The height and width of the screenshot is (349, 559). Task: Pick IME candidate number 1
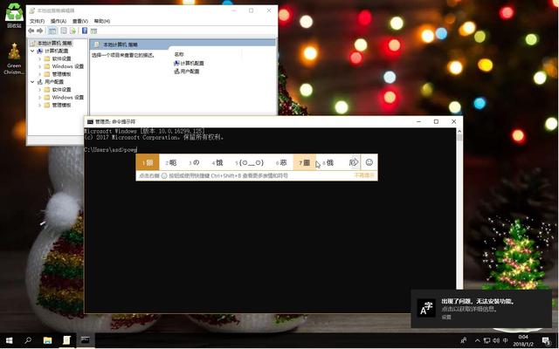pos(148,163)
